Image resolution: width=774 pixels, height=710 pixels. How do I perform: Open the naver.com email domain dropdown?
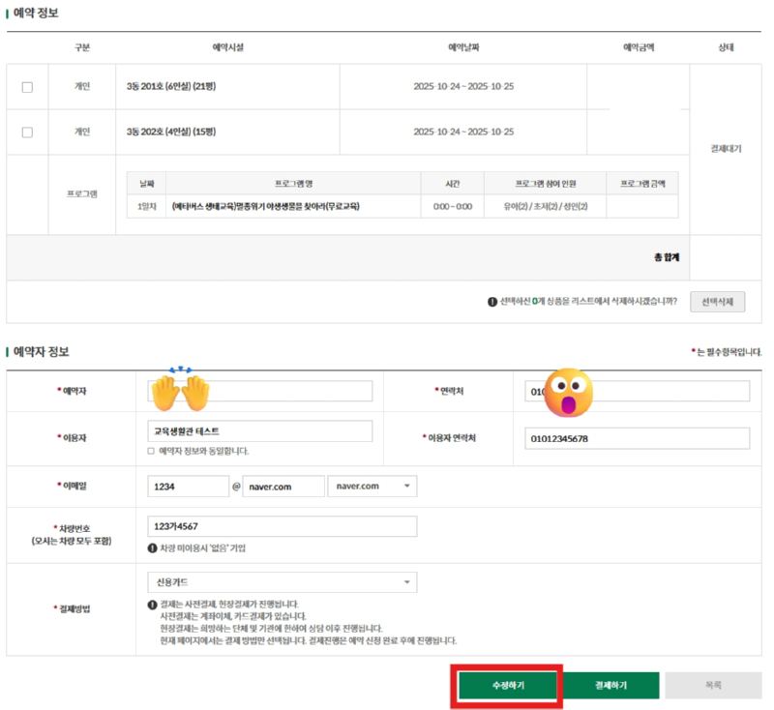pos(372,486)
